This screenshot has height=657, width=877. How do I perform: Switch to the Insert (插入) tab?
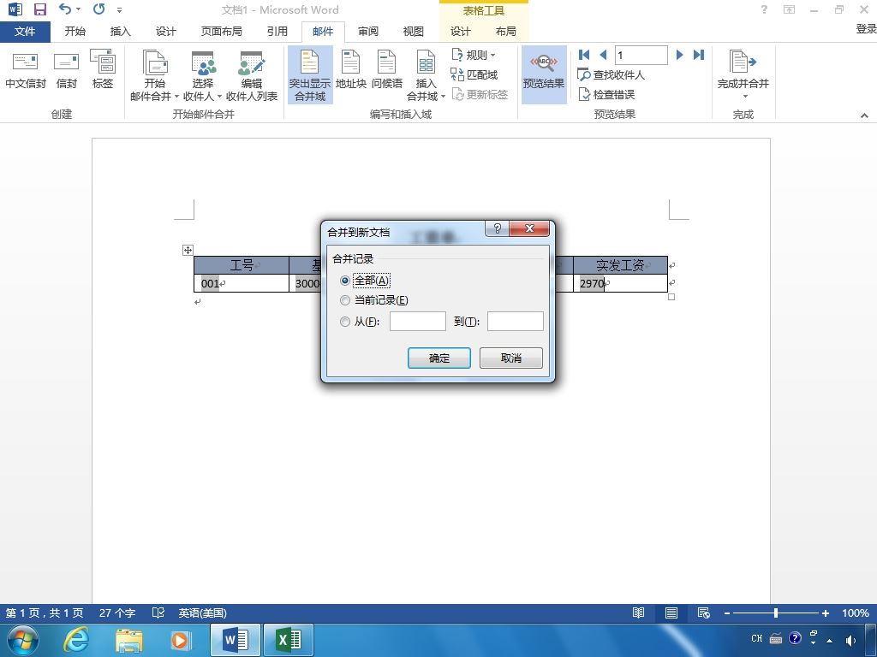click(120, 32)
